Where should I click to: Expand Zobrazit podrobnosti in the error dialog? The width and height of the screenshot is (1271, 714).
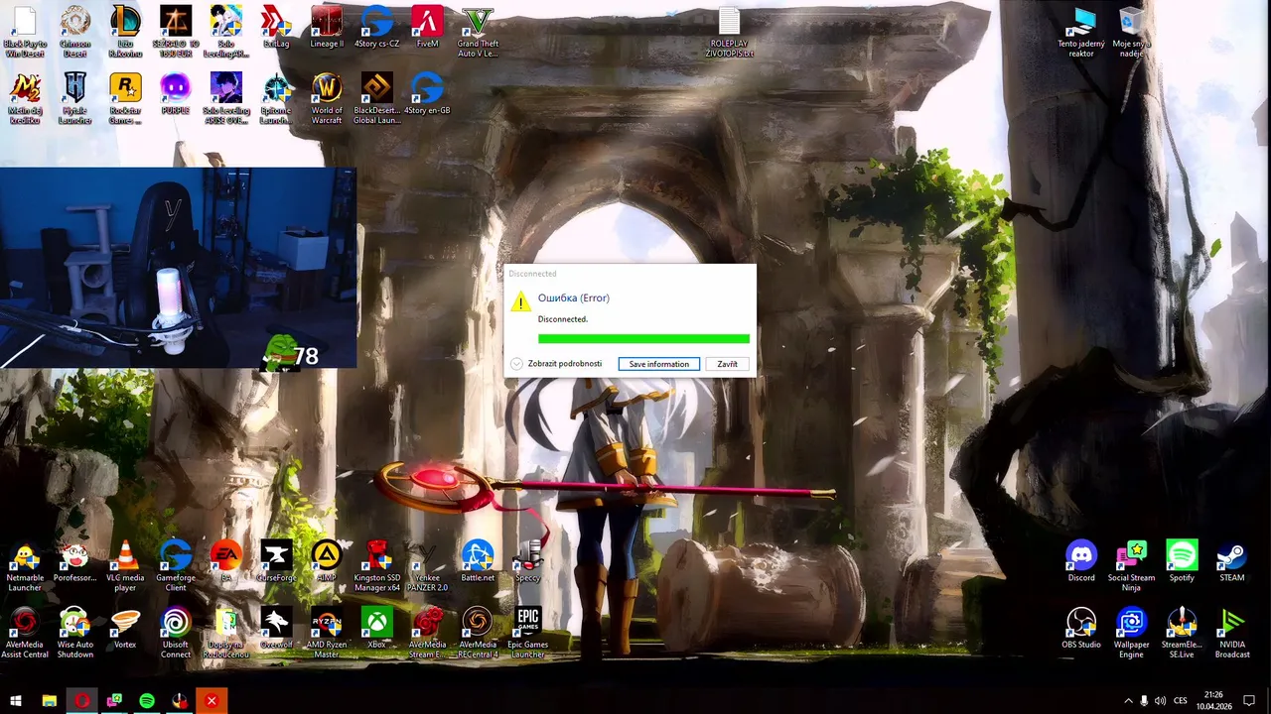click(556, 364)
